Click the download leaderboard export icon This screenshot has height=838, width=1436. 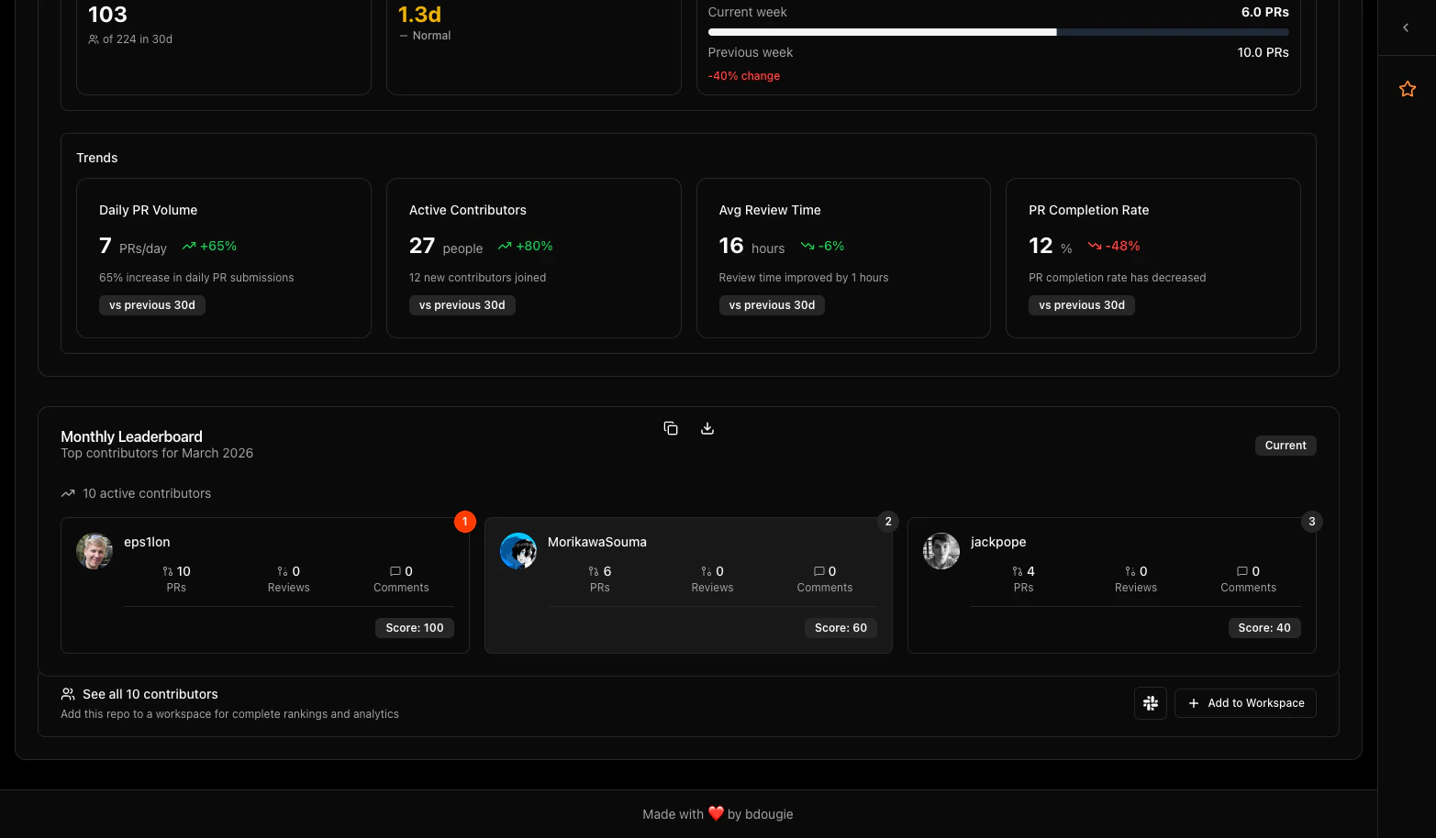[x=707, y=428]
